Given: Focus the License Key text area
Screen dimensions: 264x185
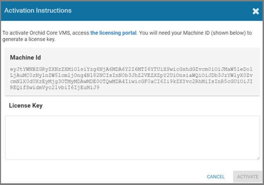Looking at the screenshot, I should [132, 137].
